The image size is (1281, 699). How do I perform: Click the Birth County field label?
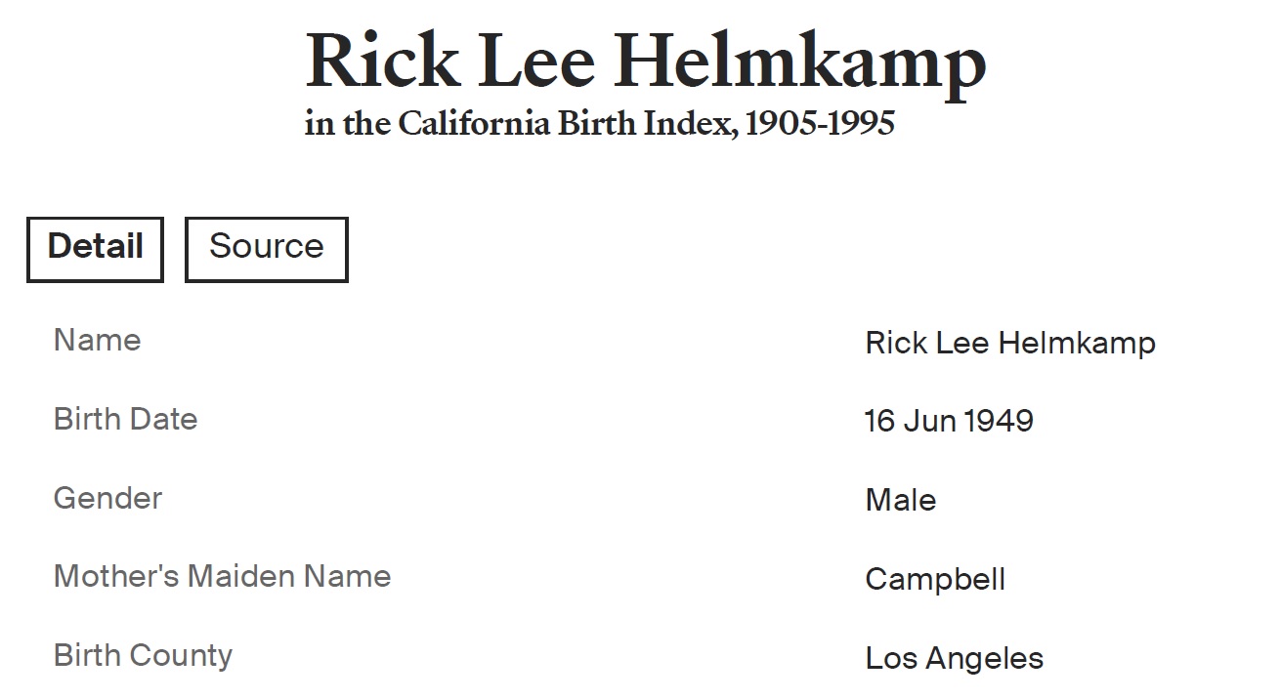coord(143,655)
